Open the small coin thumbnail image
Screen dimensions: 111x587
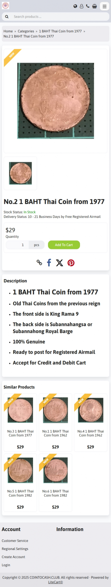[x=20, y=173]
